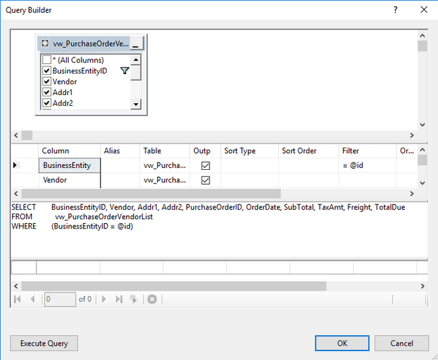Click the SQL text WHERE clause line
The image size is (438, 360).
(72, 226)
